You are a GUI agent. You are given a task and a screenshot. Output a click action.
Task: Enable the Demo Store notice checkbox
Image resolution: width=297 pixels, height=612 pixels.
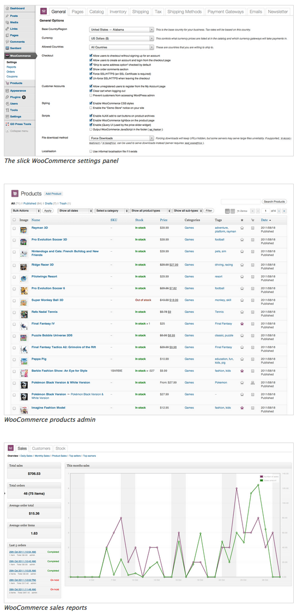point(91,107)
